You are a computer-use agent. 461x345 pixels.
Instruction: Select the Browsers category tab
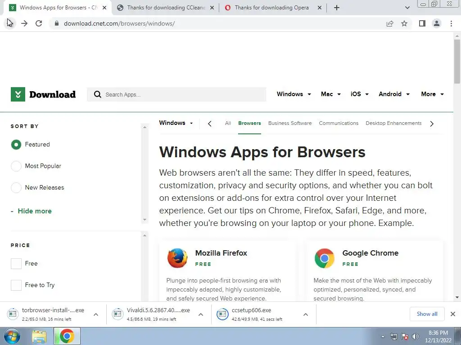[x=249, y=123]
